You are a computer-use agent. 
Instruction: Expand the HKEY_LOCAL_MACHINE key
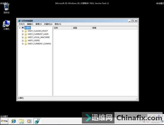pos(23,37)
